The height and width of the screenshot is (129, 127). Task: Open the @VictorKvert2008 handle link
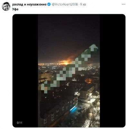pos(65,5)
